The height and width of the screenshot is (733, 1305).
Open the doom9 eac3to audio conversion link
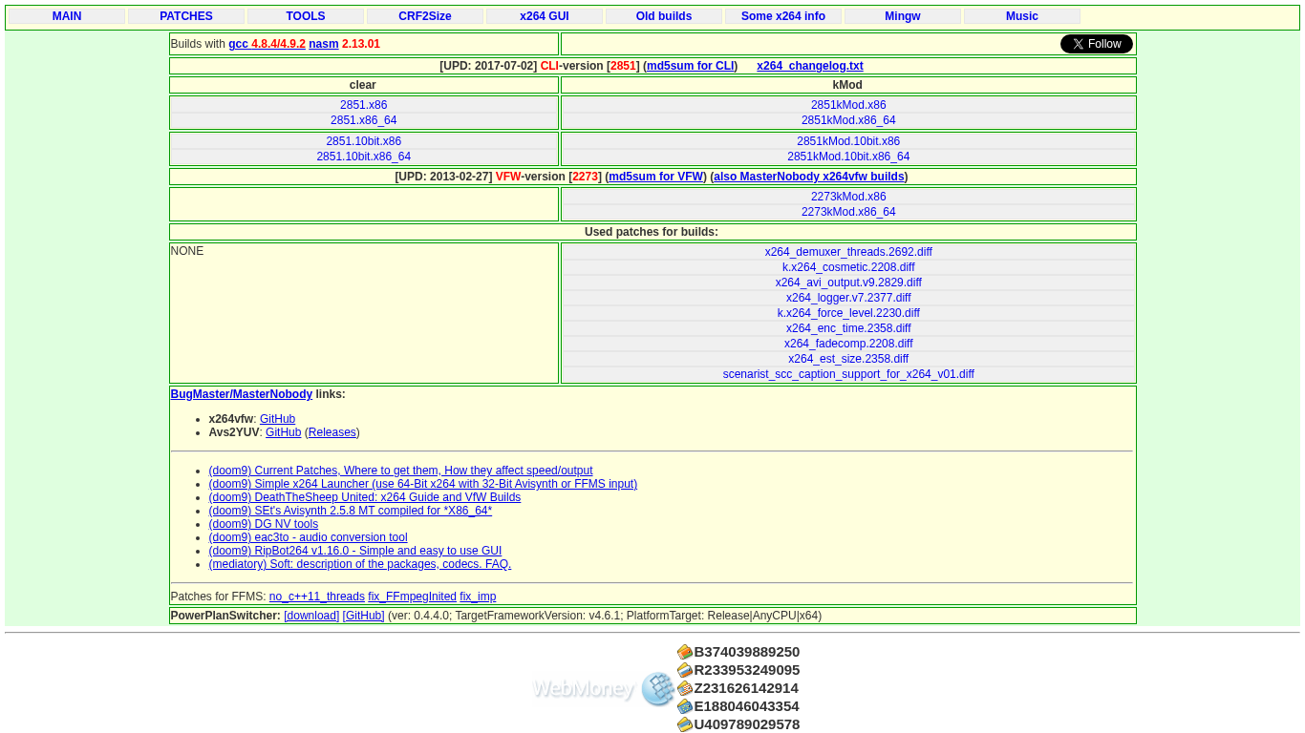coord(308,537)
